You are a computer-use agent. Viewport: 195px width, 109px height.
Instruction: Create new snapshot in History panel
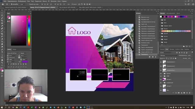(153, 57)
